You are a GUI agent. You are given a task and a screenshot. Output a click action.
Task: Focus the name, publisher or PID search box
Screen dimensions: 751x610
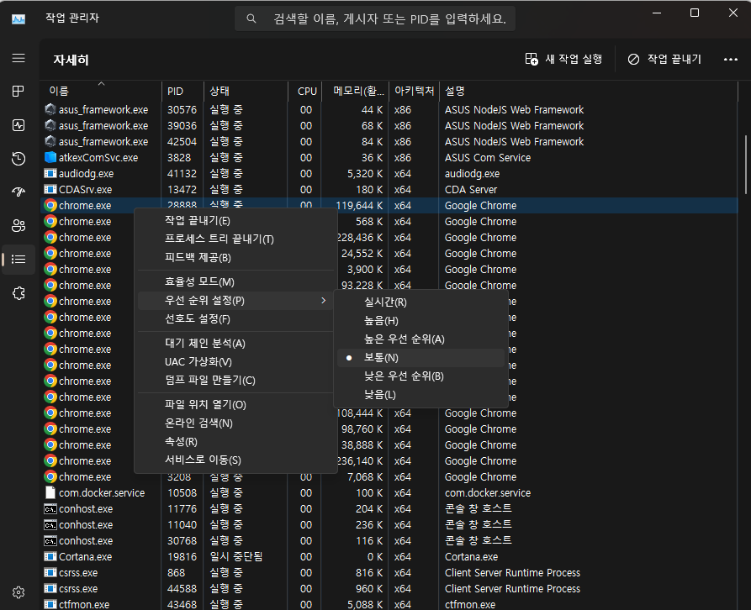click(375, 18)
